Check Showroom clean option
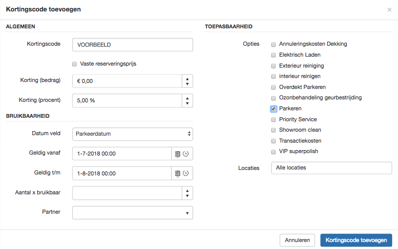 tap(273, 130)
